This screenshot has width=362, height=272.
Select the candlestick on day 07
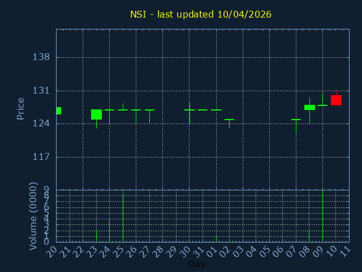(x=296, y=120)
